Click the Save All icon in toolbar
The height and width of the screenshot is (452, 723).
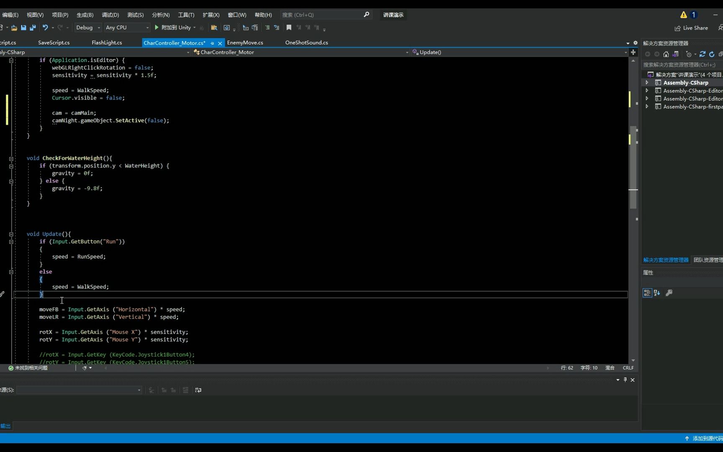tap(33, 28)
